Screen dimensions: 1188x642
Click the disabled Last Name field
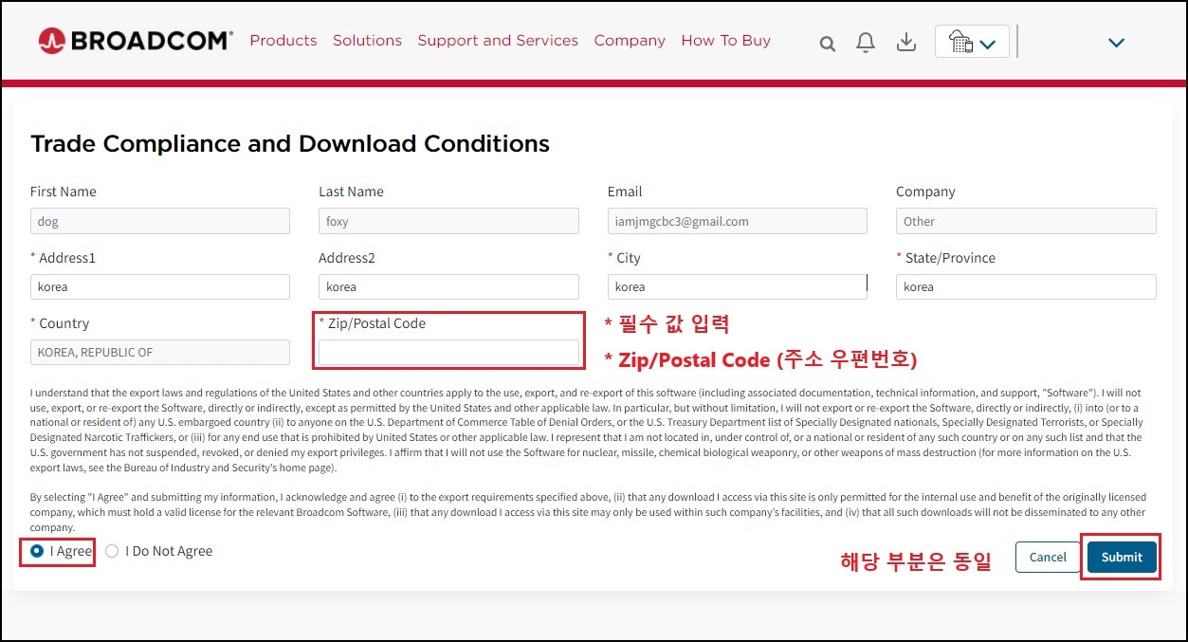coord(448,221)
